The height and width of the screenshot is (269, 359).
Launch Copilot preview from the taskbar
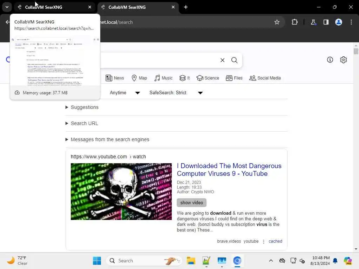click(x=348, y=261)
